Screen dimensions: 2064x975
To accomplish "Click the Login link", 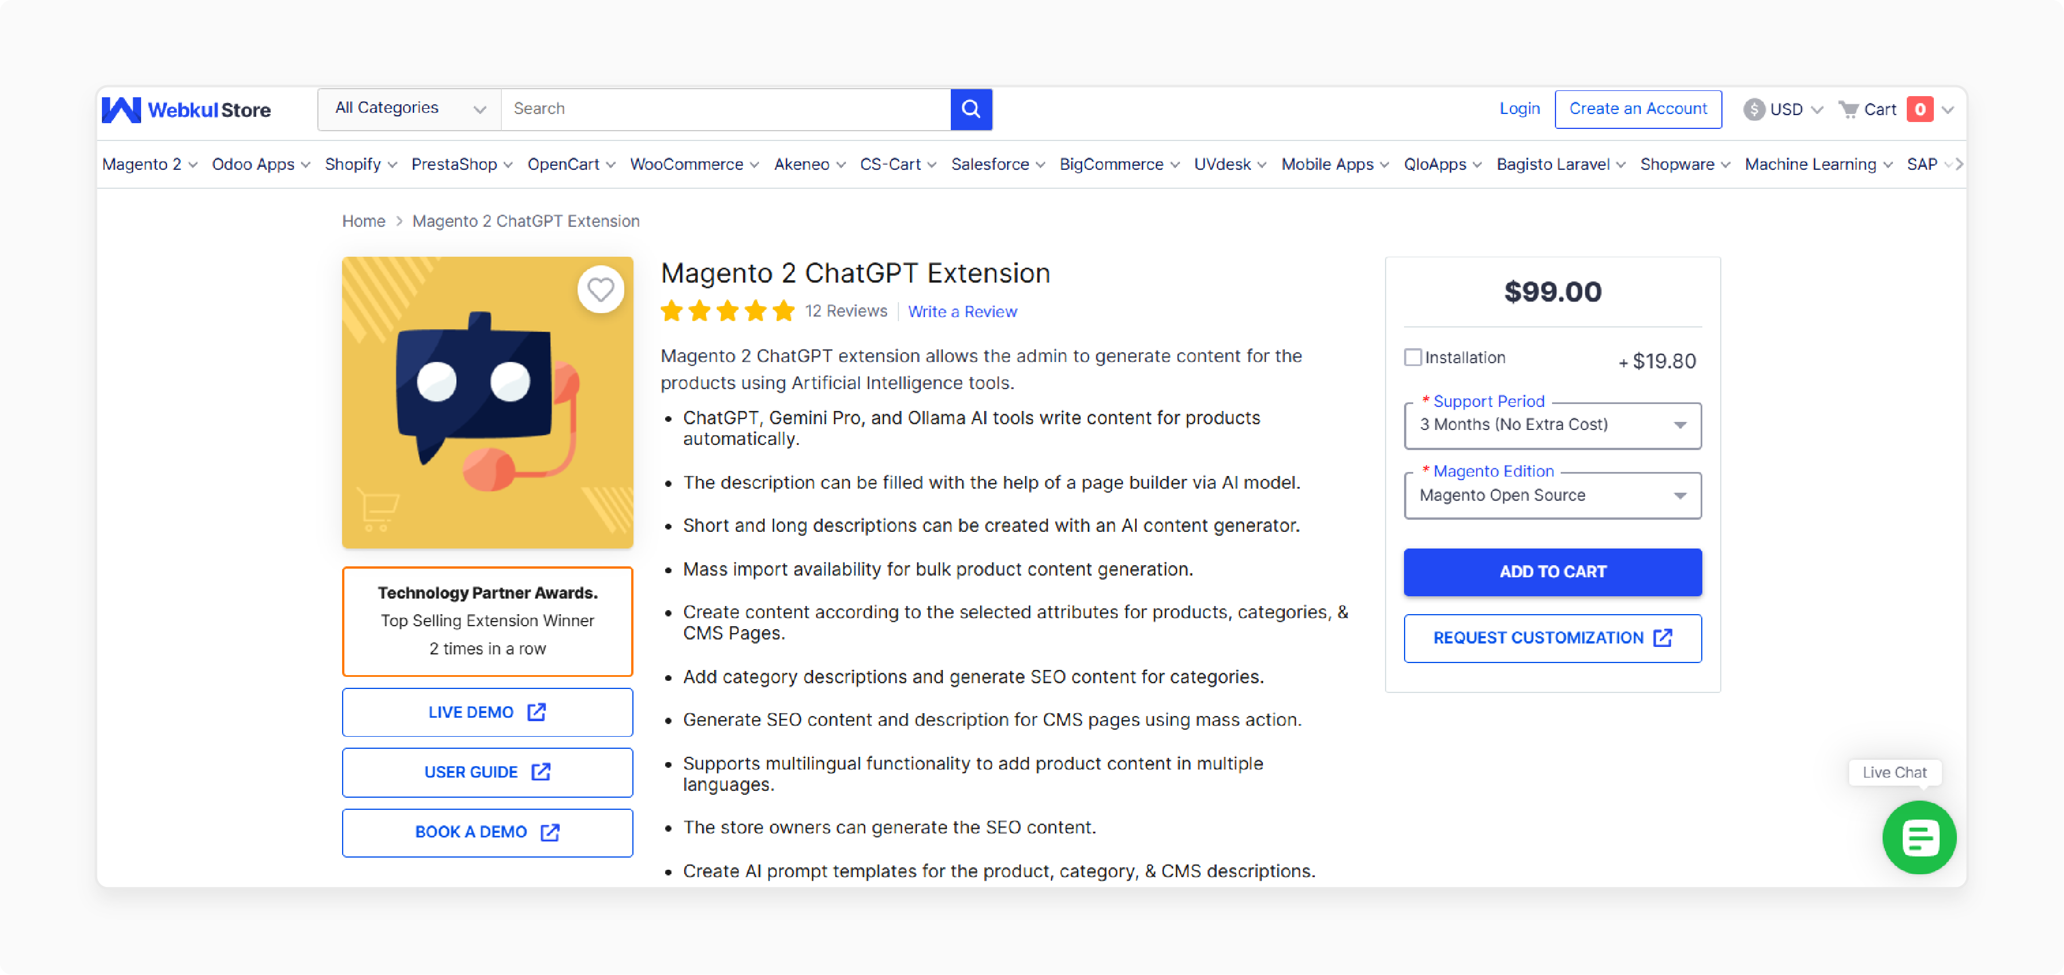I will pos(1519,109).
